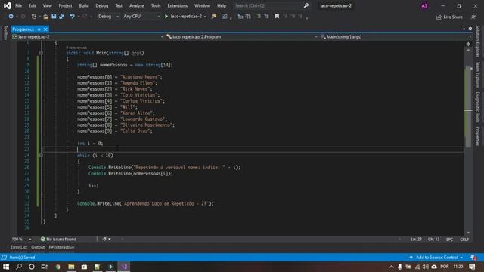Open Task View on the taskbar
Image resolution: width=484 pixels, height=272 pixels.
pyautogui.click(x=44, y=267)
